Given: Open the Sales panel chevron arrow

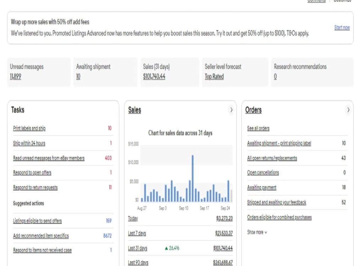Looking at the screenshot, I should click(231, 110).
